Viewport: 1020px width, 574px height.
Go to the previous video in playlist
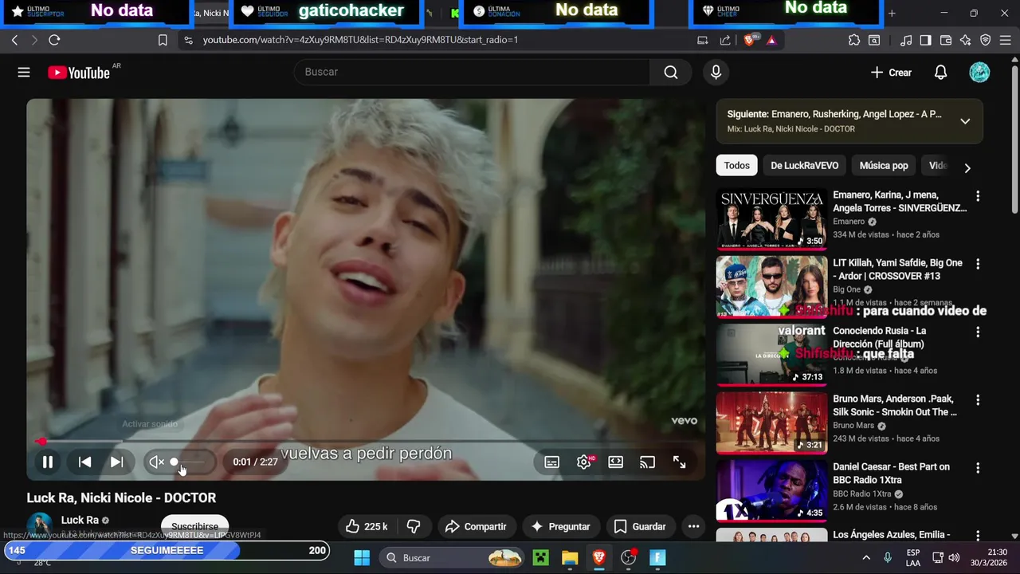click(x=84, y=462)
